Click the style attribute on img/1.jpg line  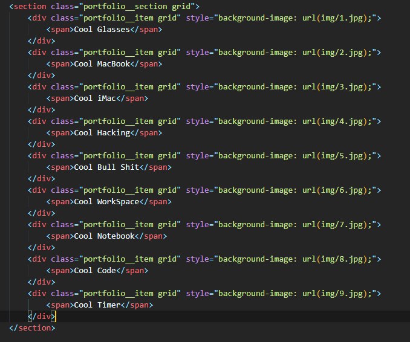[x=197, y=18]
